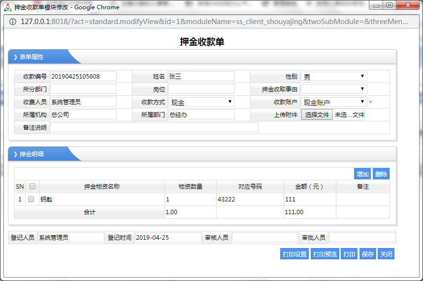
Task: Toggle the select-all checkbox in table header
Action: pos(33,186)
